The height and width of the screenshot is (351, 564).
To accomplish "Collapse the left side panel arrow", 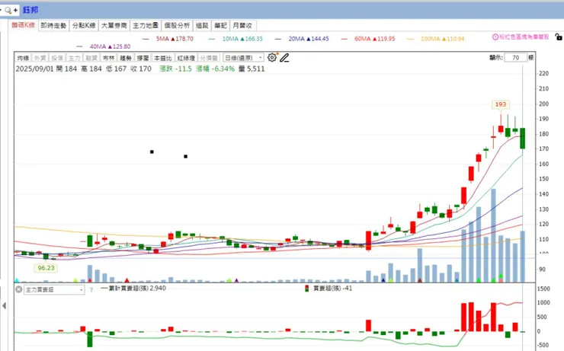I will coord(4,306).
